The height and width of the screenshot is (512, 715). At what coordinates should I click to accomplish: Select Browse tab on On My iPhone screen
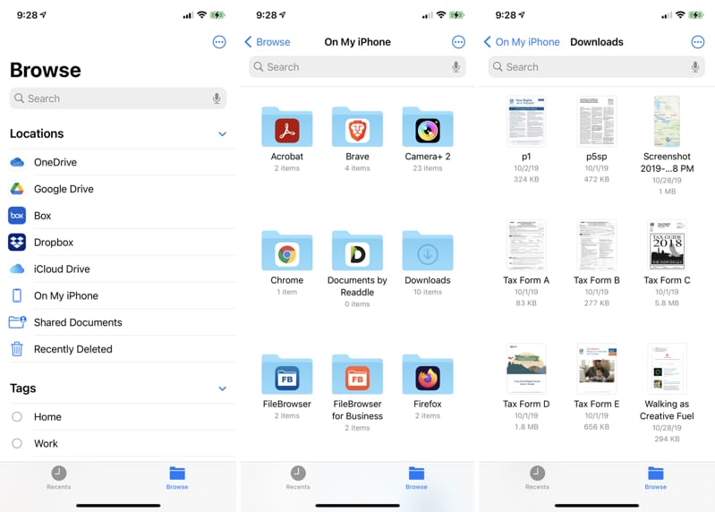click(x=416, y=477)
